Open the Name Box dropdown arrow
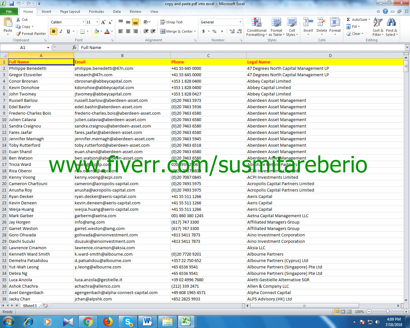 click(48, 47)
